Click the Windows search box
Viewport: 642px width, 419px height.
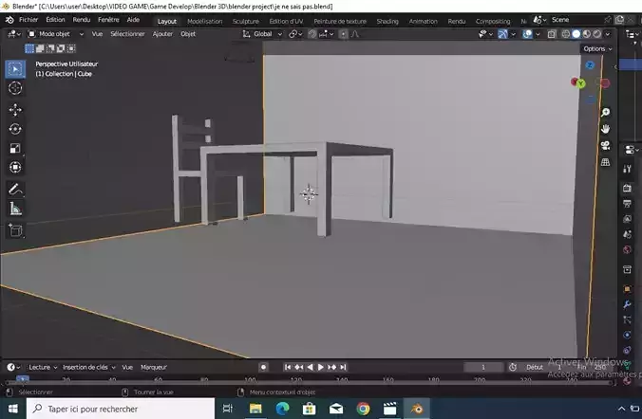click(121, 409)
